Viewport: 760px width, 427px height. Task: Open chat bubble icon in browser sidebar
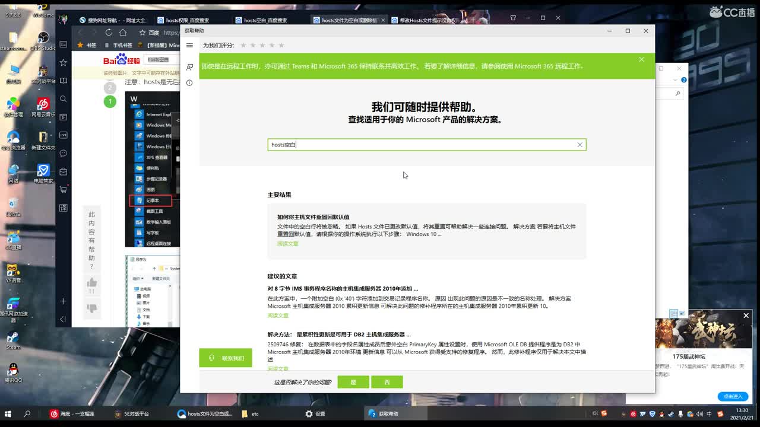64,154
